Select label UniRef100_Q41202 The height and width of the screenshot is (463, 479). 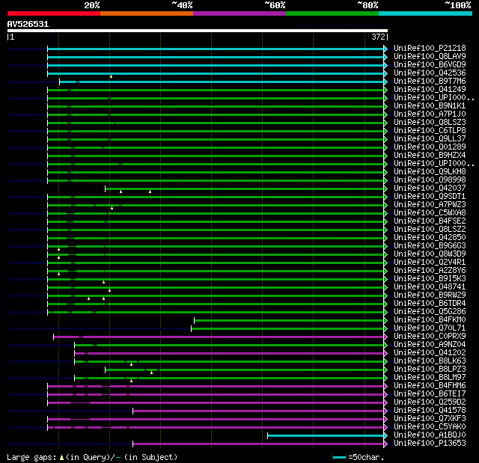tap(430, 353)
